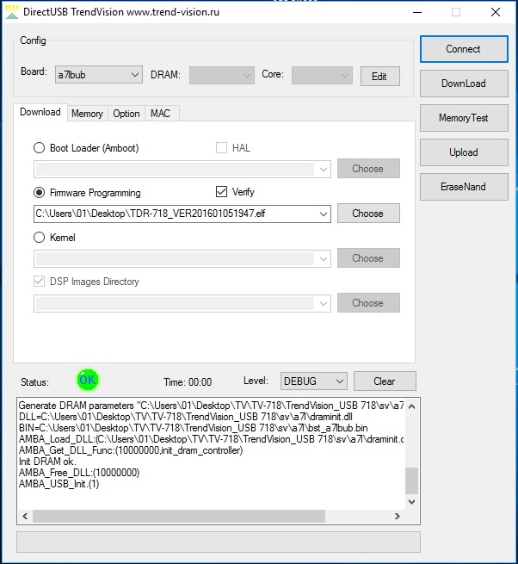Select the Boot Loader (Amboot) radio button

[x=40, y=148]
